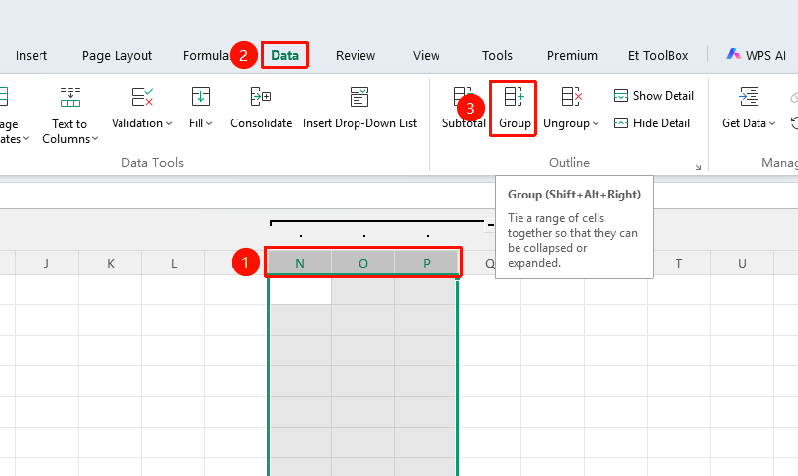This screenshot has width=798, height=476.
Task: Click the Subtotal label
Action: click(x=463, y=123)
